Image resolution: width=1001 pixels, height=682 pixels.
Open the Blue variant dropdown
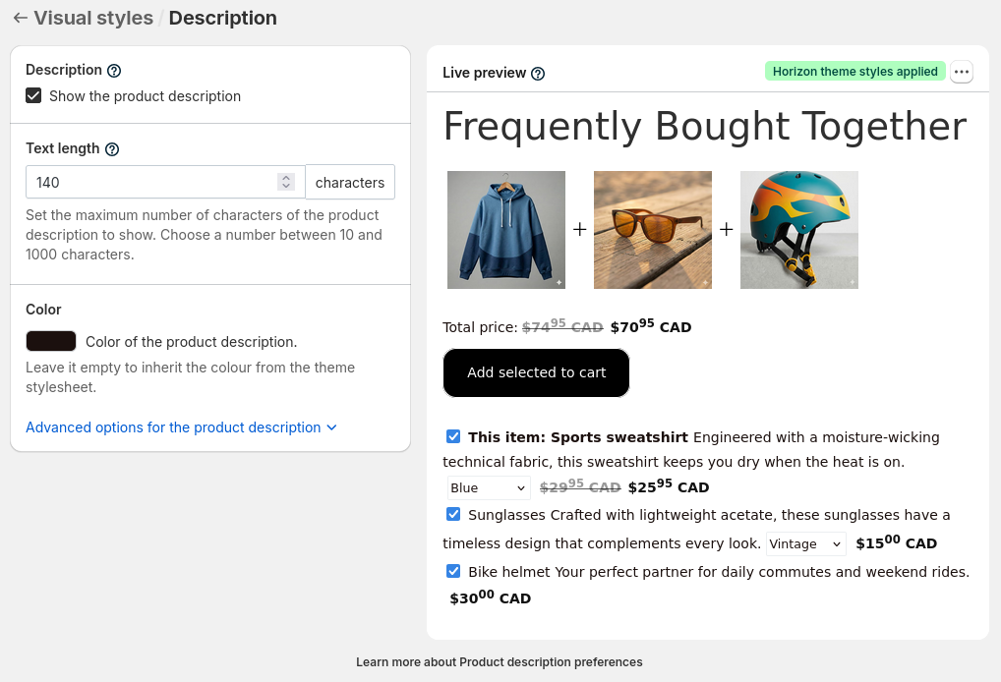click(x=489, y=487)
